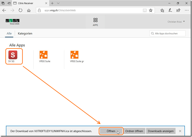Viewport: 192px width, 137px height.
Task: Go to the browser home page icon
Action: pos(29,10)
